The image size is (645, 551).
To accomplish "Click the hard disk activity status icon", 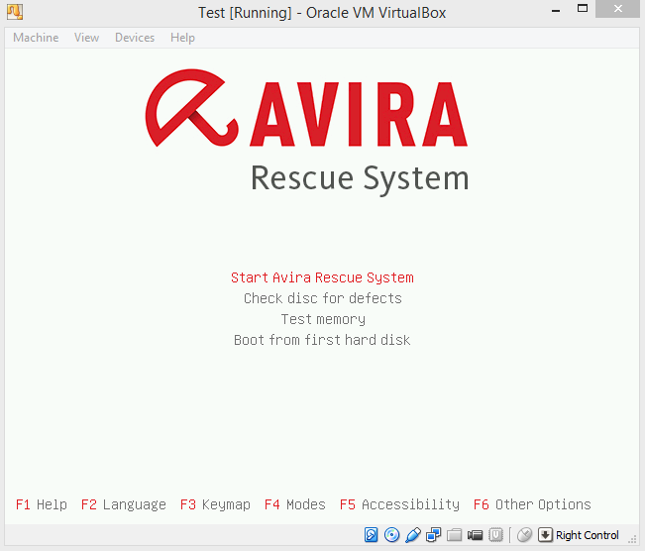I will tap(372, 535).
